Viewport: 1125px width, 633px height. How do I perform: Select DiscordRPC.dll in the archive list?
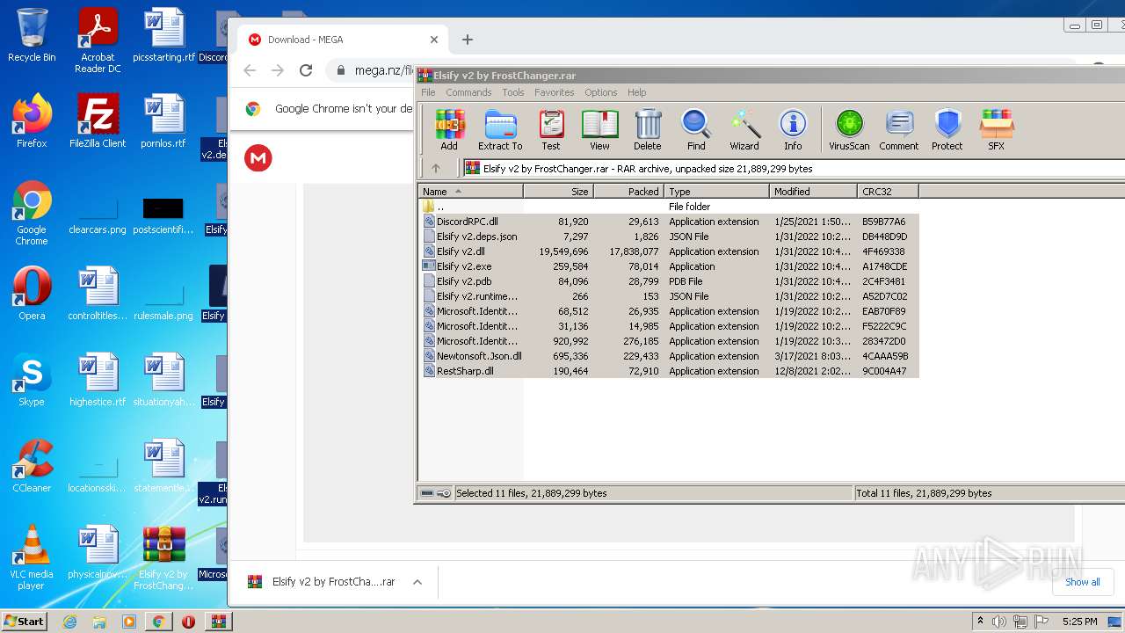point(668,222)
